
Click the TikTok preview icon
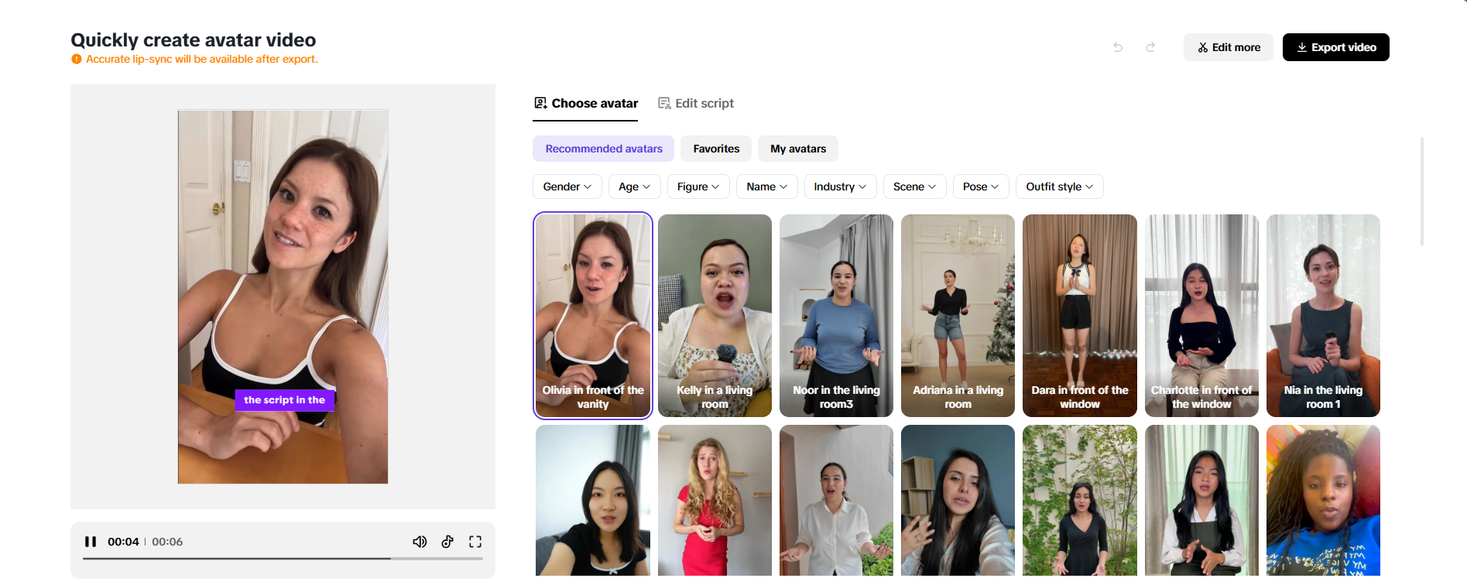447,542
